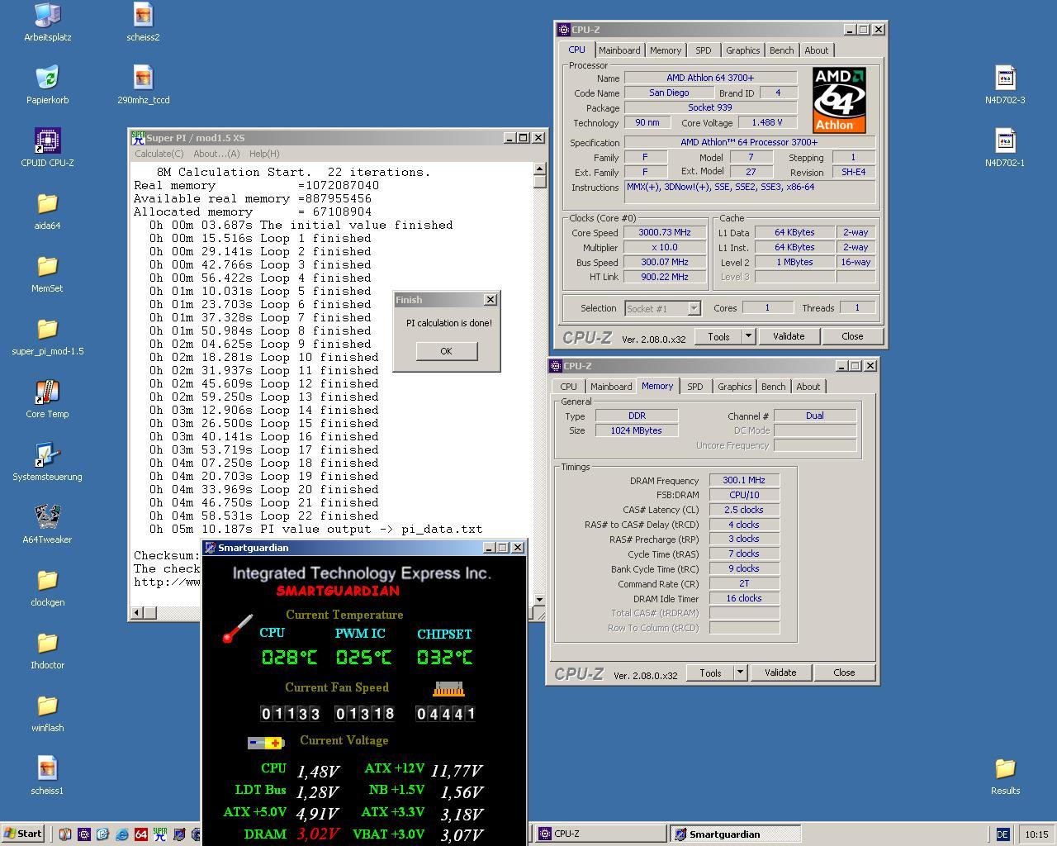Switch to the CPU-Z taskbar button
1057x846 pixels.
tap(600, 834)
